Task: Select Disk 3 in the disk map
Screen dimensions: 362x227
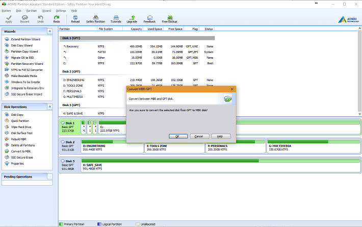Action: click(x=69, y=165)
